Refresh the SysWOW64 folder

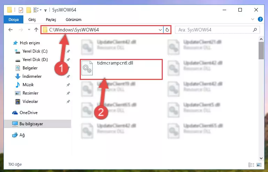[x=167, y=30]
